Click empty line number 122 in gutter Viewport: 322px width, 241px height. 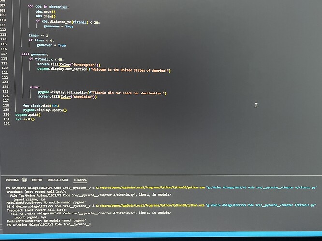(x=5, y=78)
